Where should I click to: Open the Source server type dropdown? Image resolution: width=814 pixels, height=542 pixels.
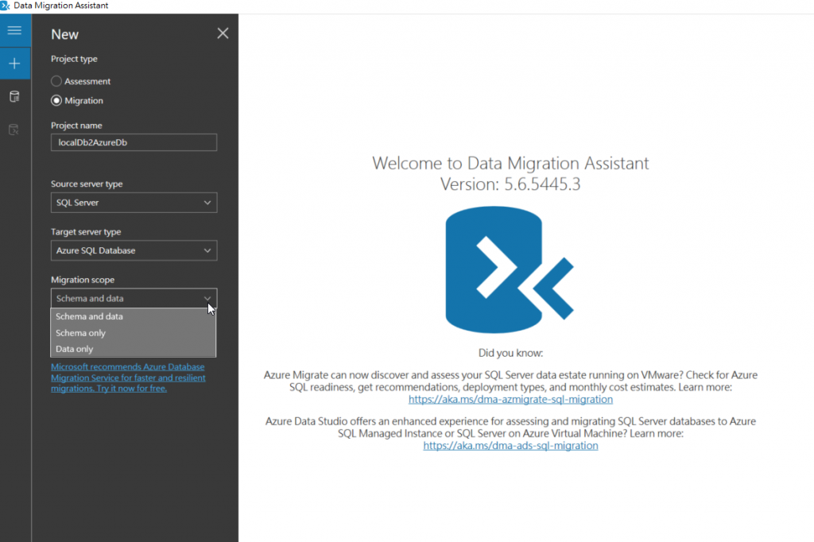(134, 203)
